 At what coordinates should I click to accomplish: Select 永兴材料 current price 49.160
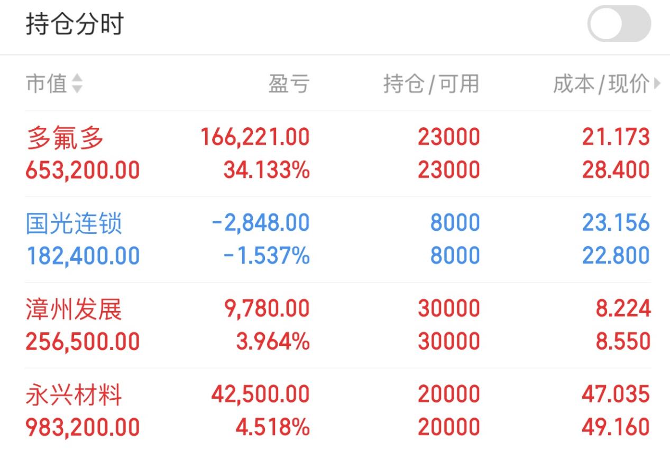(x=616, y=427)
